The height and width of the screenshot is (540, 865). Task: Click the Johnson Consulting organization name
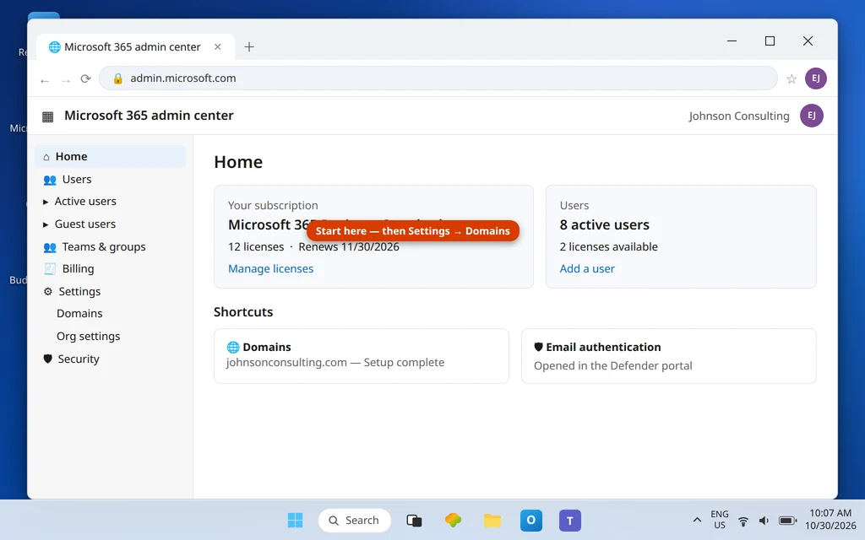pos(738,116)
